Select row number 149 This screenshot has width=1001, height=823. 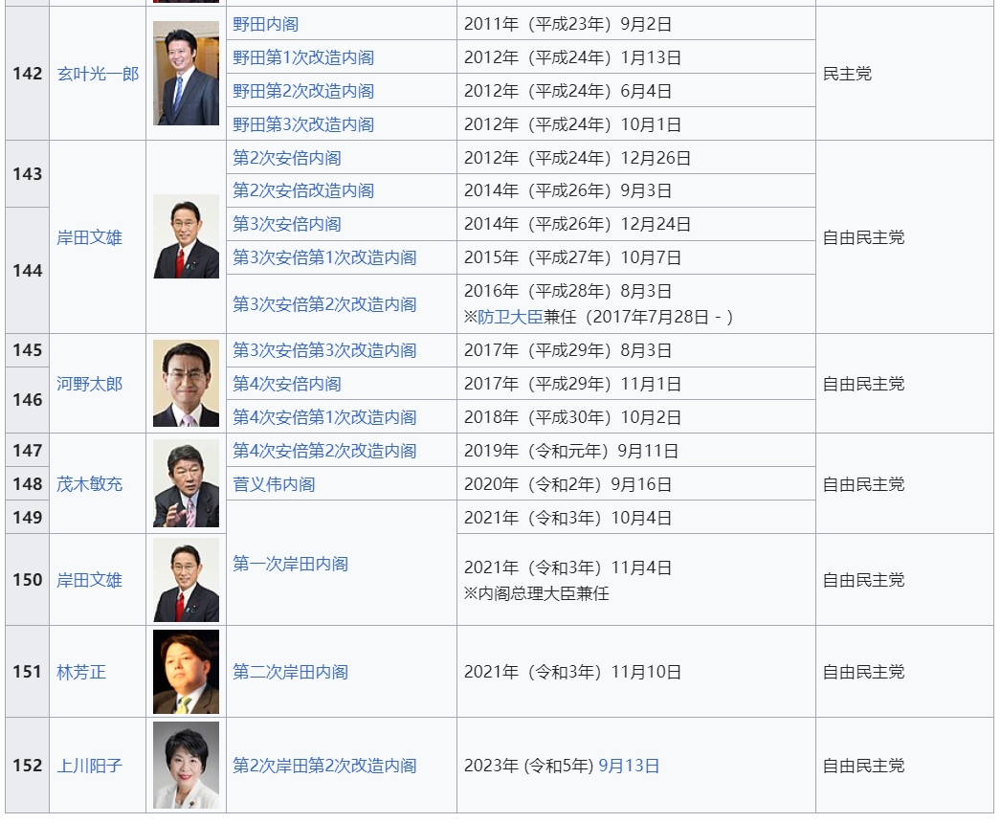point(28,517)
